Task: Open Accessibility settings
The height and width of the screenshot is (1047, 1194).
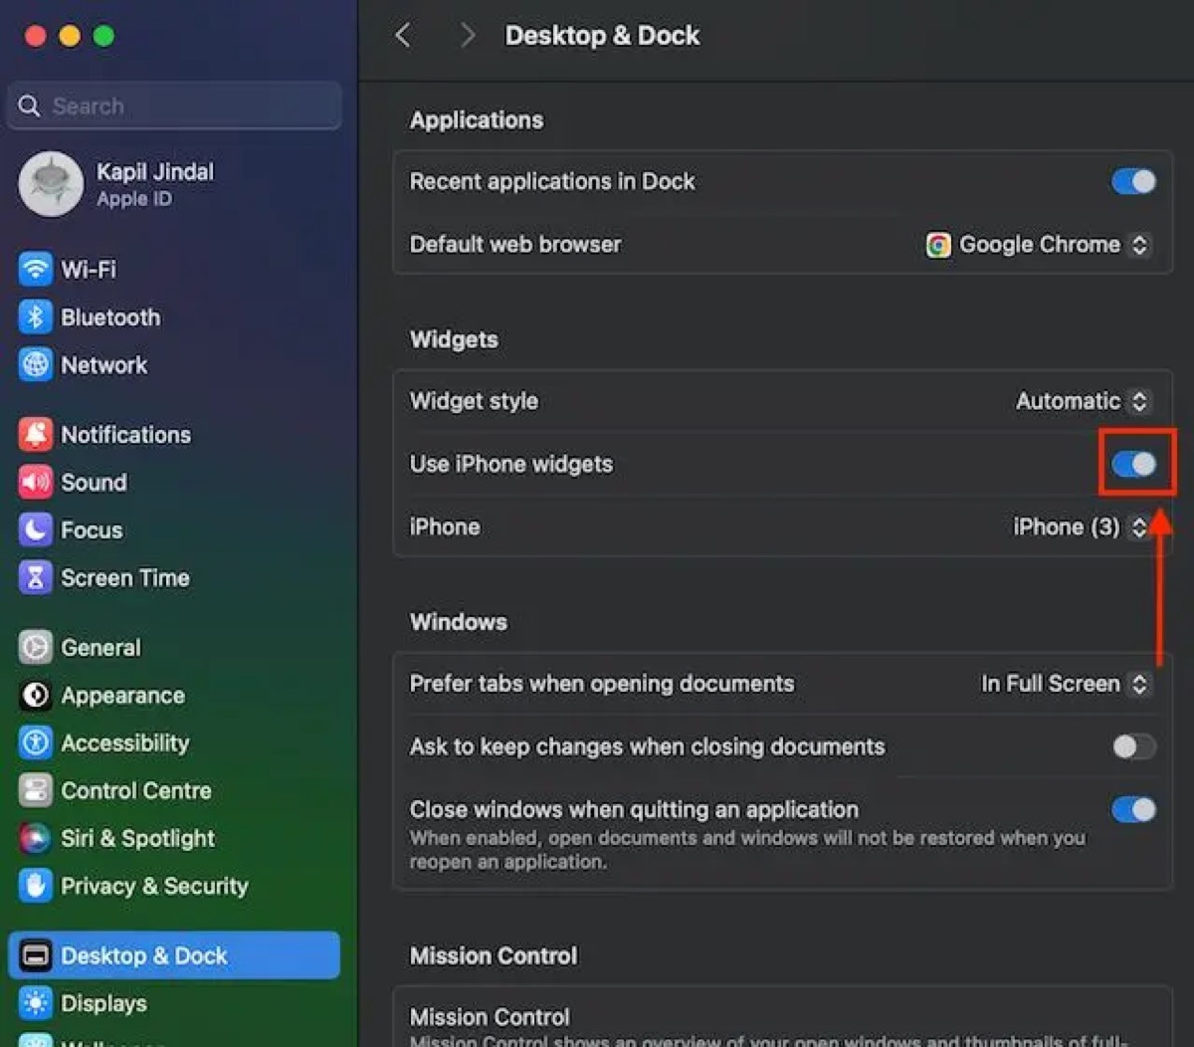Action: 174,742
